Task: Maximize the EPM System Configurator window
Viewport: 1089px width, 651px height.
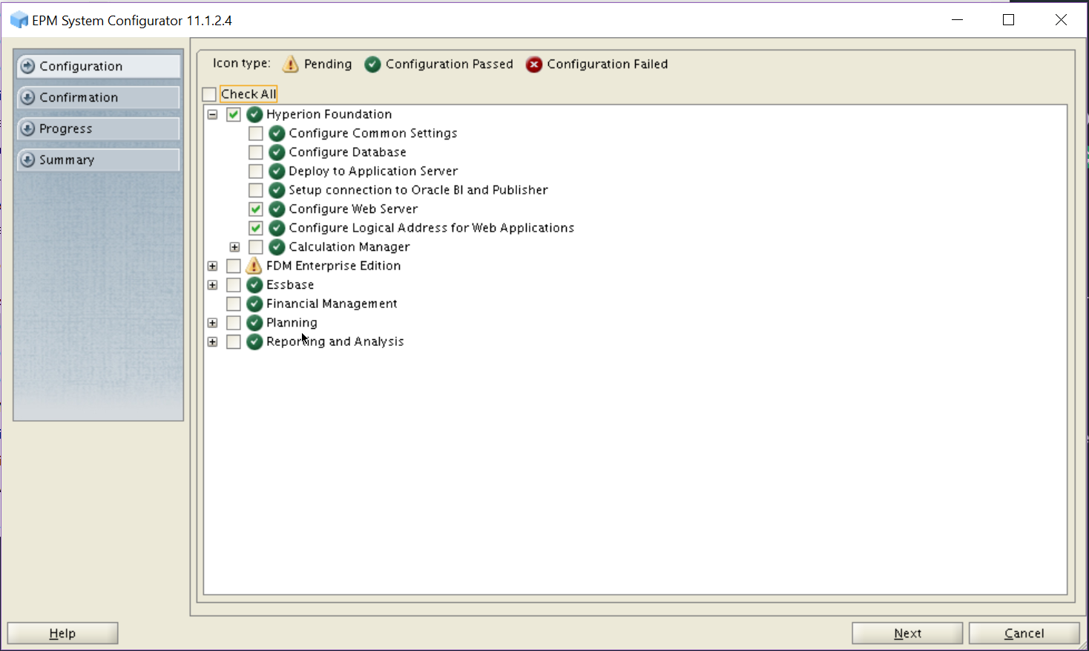Action: tap(1009, 20)
